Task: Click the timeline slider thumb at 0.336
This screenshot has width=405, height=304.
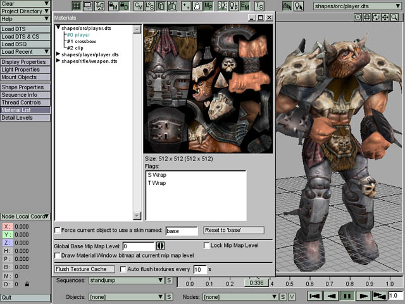Action: point(256,282)
